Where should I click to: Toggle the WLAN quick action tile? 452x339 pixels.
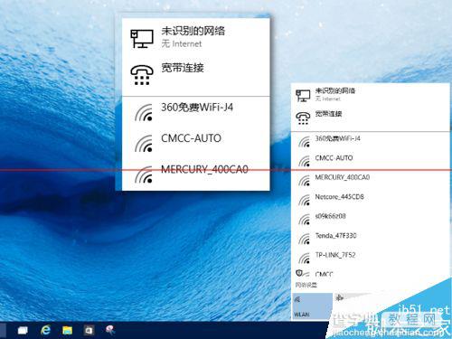312,306
